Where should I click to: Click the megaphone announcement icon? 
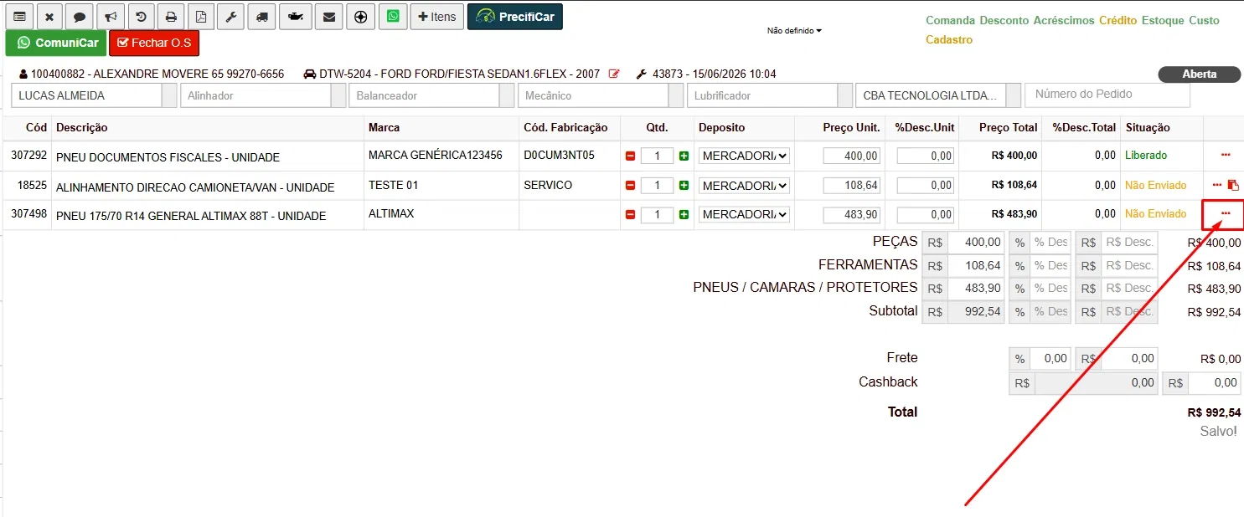[110, 17]
